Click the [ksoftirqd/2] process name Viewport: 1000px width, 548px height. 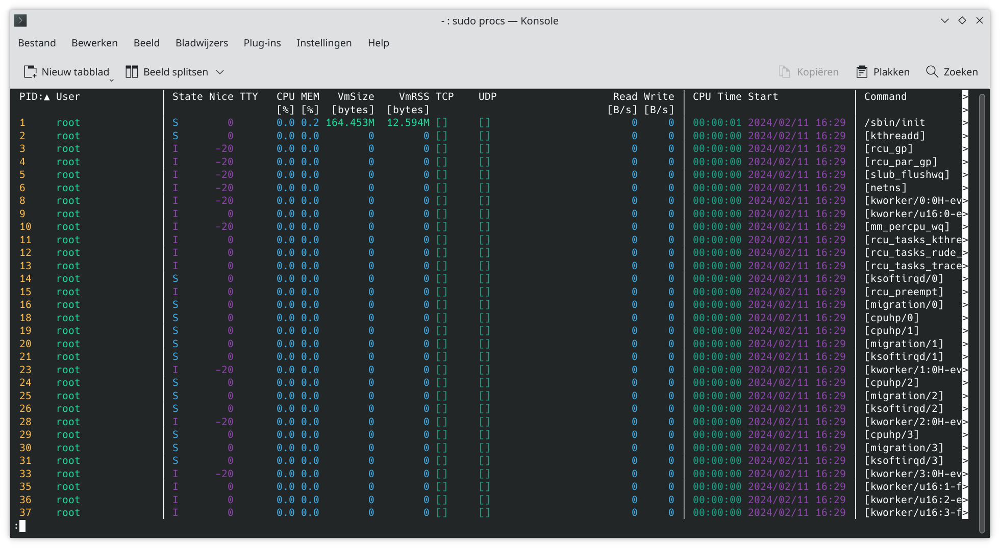(904, 408)
